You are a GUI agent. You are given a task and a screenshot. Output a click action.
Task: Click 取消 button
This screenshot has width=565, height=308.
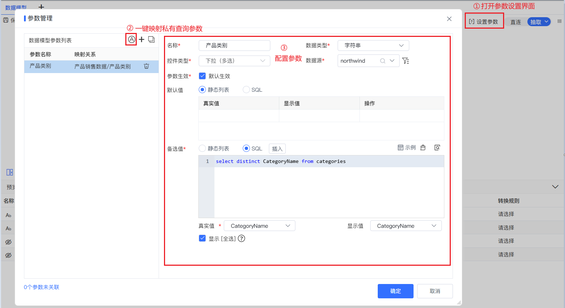click(435, 291)
